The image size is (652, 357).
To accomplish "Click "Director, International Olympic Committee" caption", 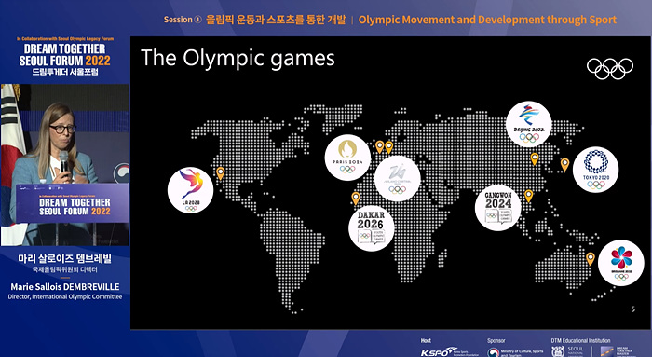I will (x=65, y=296).
